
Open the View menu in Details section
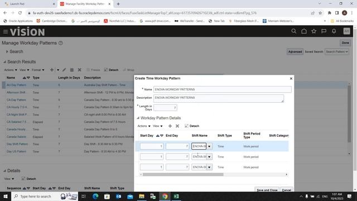coord(9,179)
